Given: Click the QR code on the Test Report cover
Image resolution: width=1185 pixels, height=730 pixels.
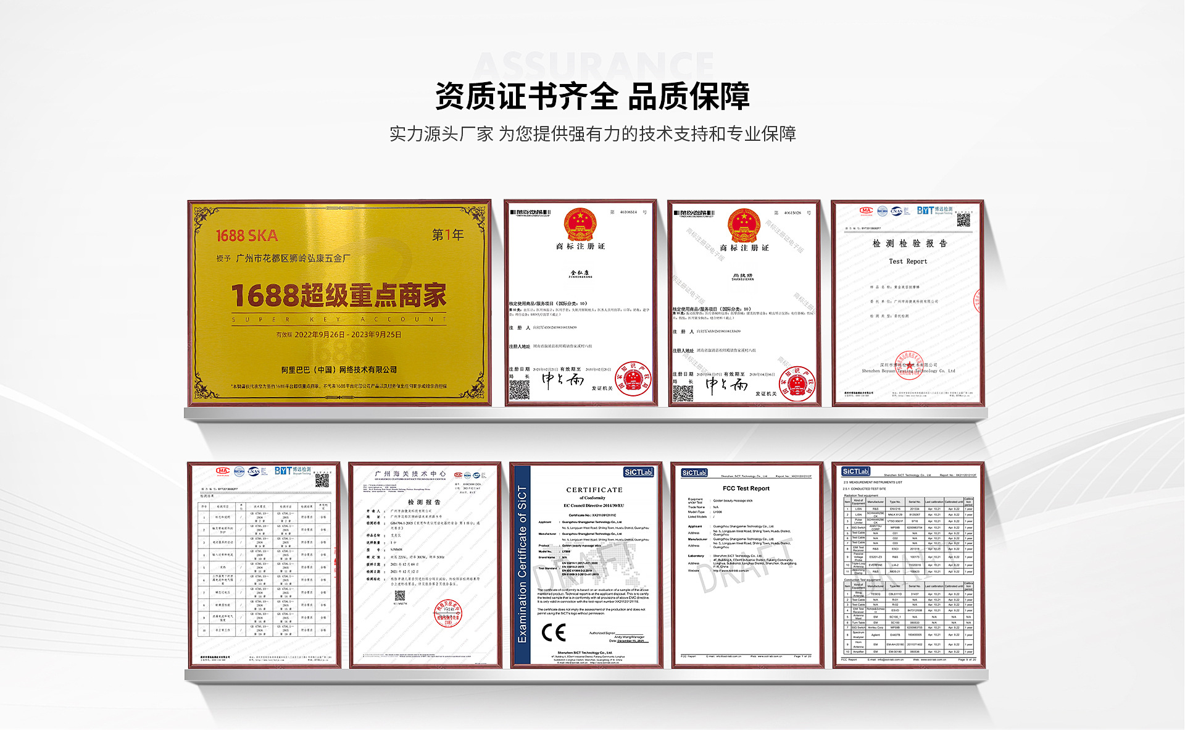Looking at the screenshot, I should (963, 219).
